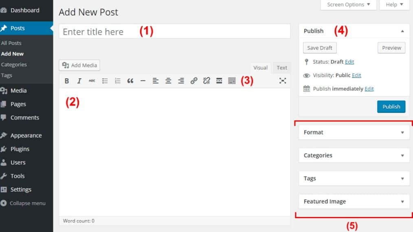The height and width of the screenshot is (232, 413).
Task: Edit the post Visibility setting
Action: pos(356,75)
